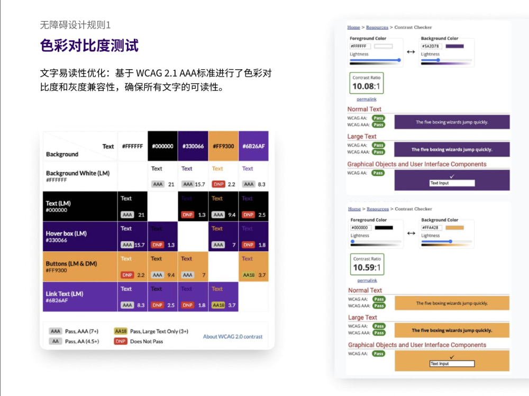This screenshot has height=396, width=529.
Task: Click the AAA legend badge 'Pass, AAA (7+)'
Action: point(56,332)
